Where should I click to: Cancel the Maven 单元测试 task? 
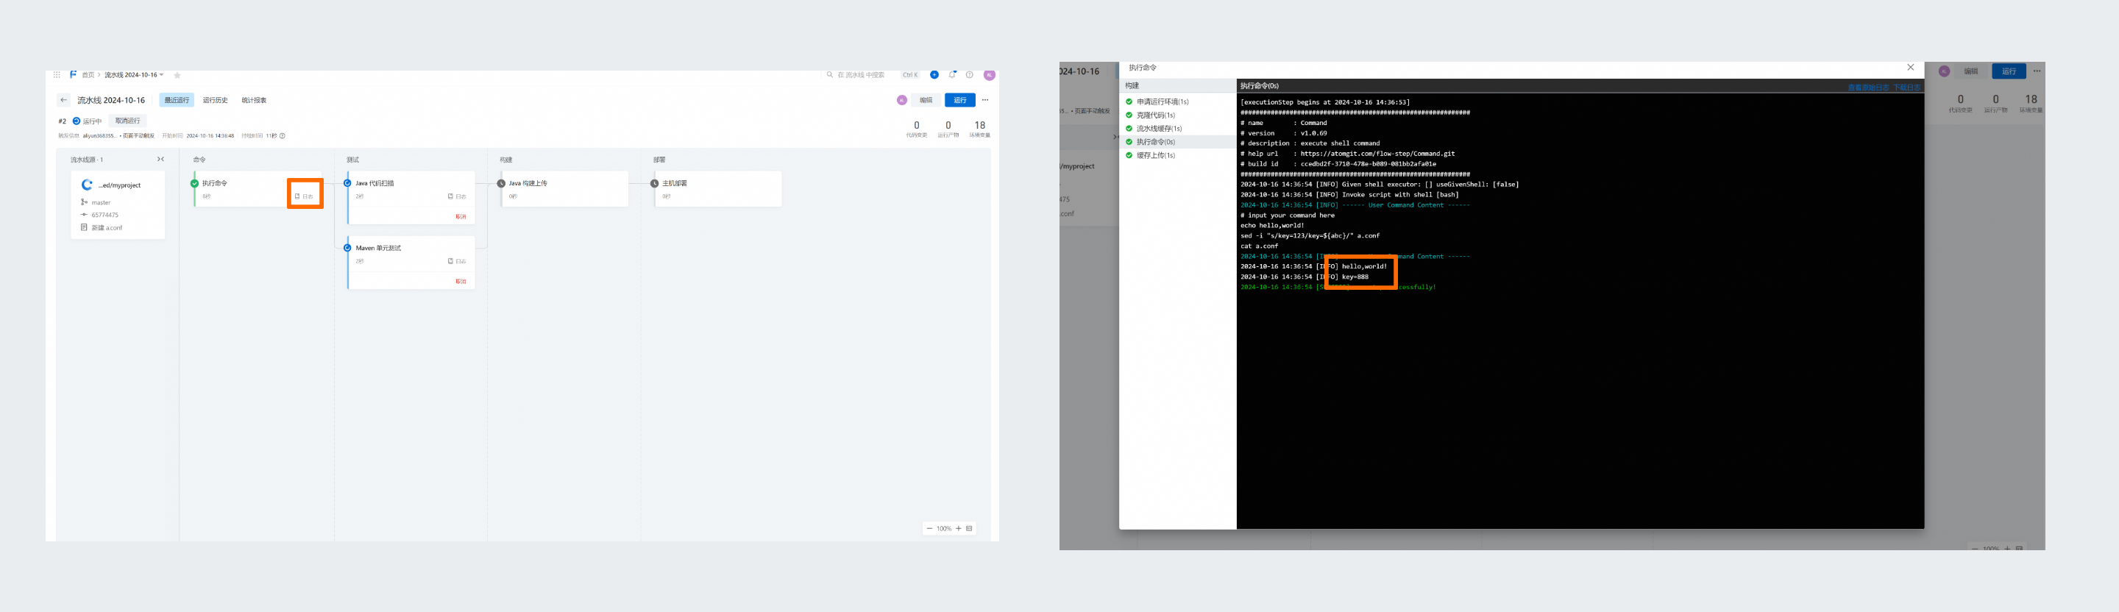pos(461,281)
